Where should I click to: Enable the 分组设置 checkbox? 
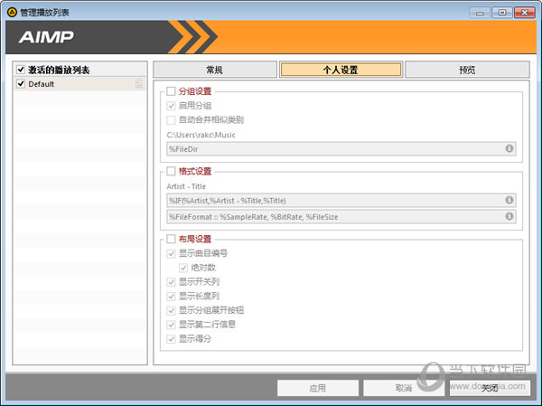pos(171,91)
